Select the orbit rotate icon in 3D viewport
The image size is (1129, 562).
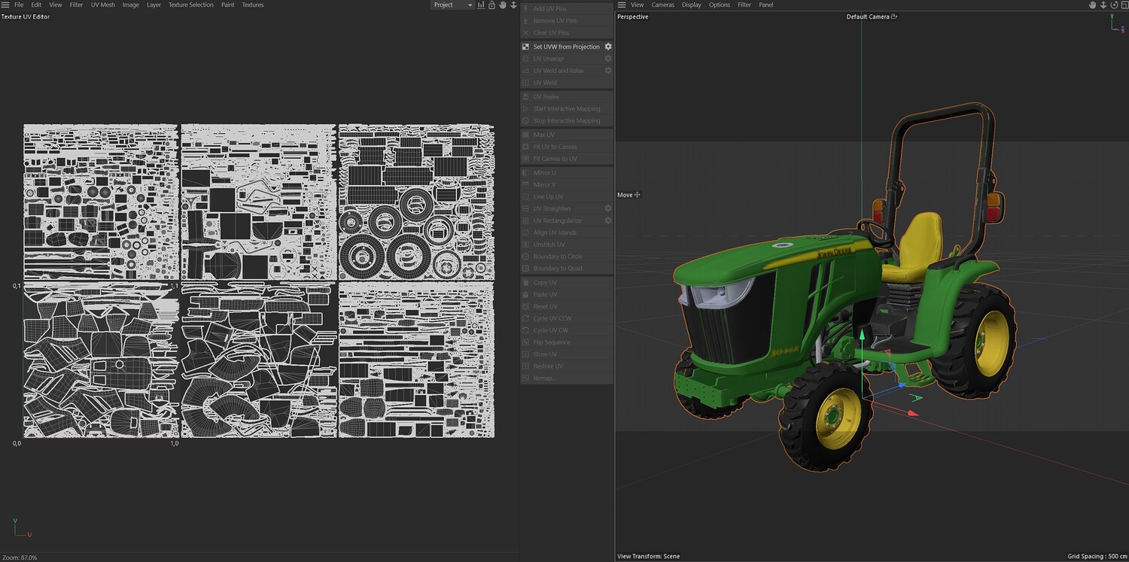pos(1114,5)
